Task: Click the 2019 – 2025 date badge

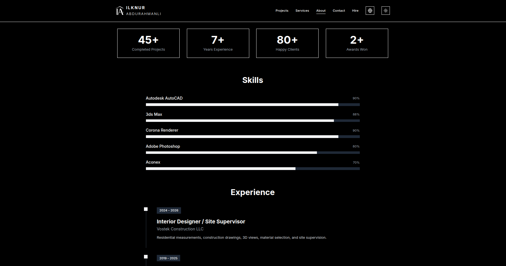Action: [168, 258]
